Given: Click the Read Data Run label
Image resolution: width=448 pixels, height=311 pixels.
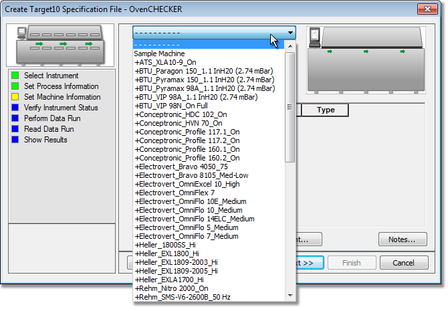Looking at the screenshot, I should [x=49, y=129].
